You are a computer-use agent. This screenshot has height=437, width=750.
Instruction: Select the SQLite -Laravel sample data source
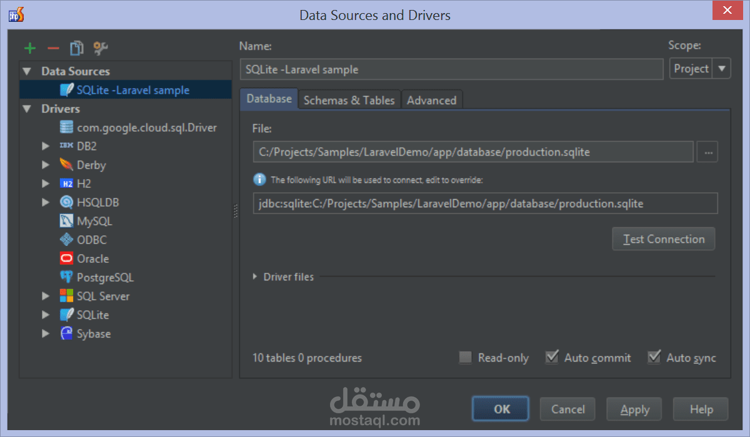[x=126, y=90]
